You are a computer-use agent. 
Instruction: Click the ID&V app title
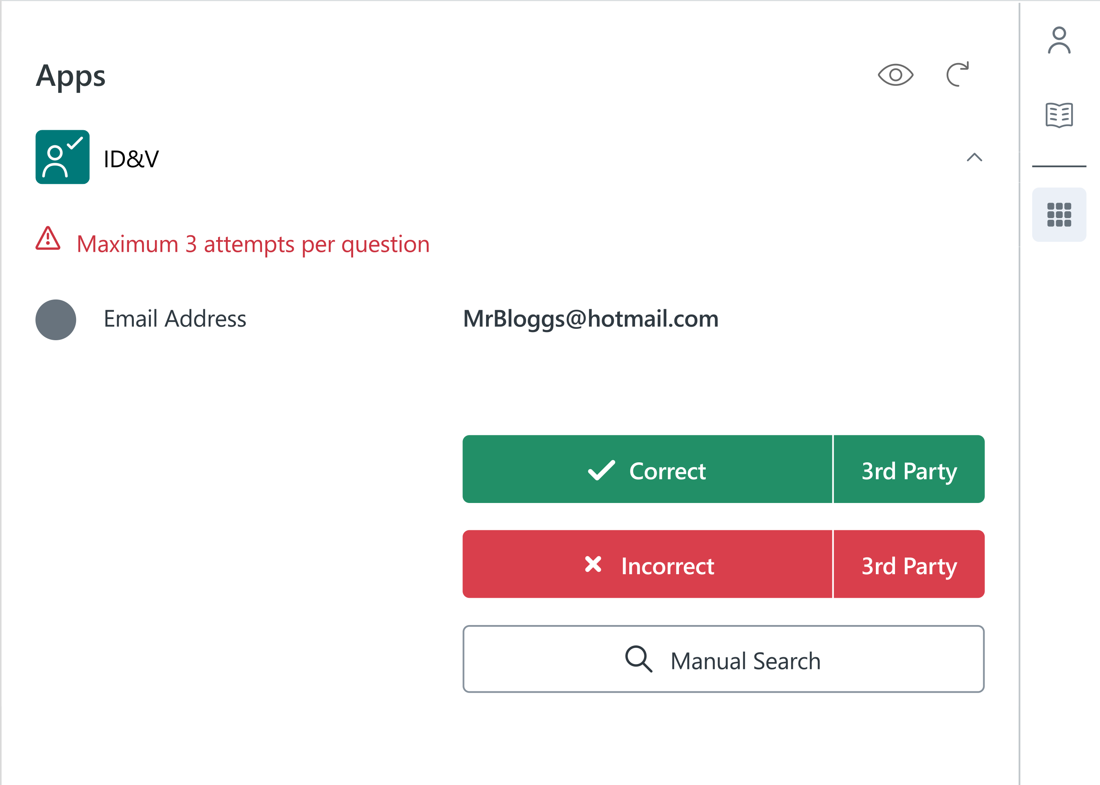click(x=131, y=159)
